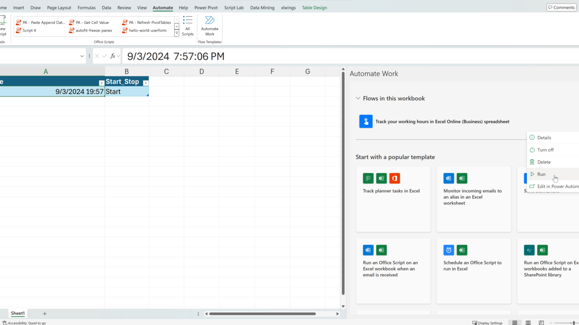Switch to Page Break Preview view
This screenshot has height=325, width=579.
541,323
